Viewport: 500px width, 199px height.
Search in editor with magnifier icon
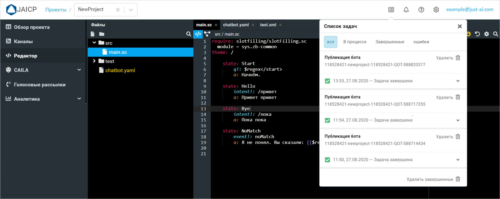click(496, 34)
